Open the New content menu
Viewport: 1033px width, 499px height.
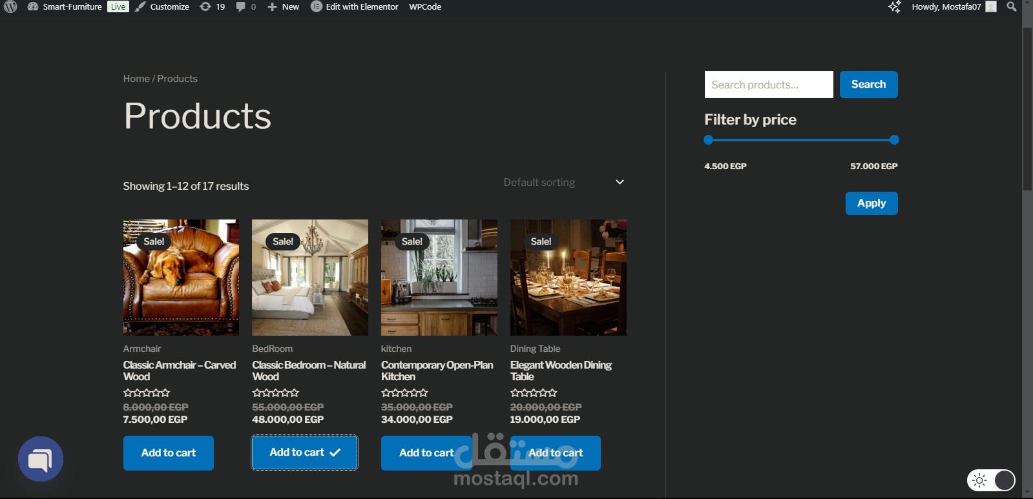284,6
